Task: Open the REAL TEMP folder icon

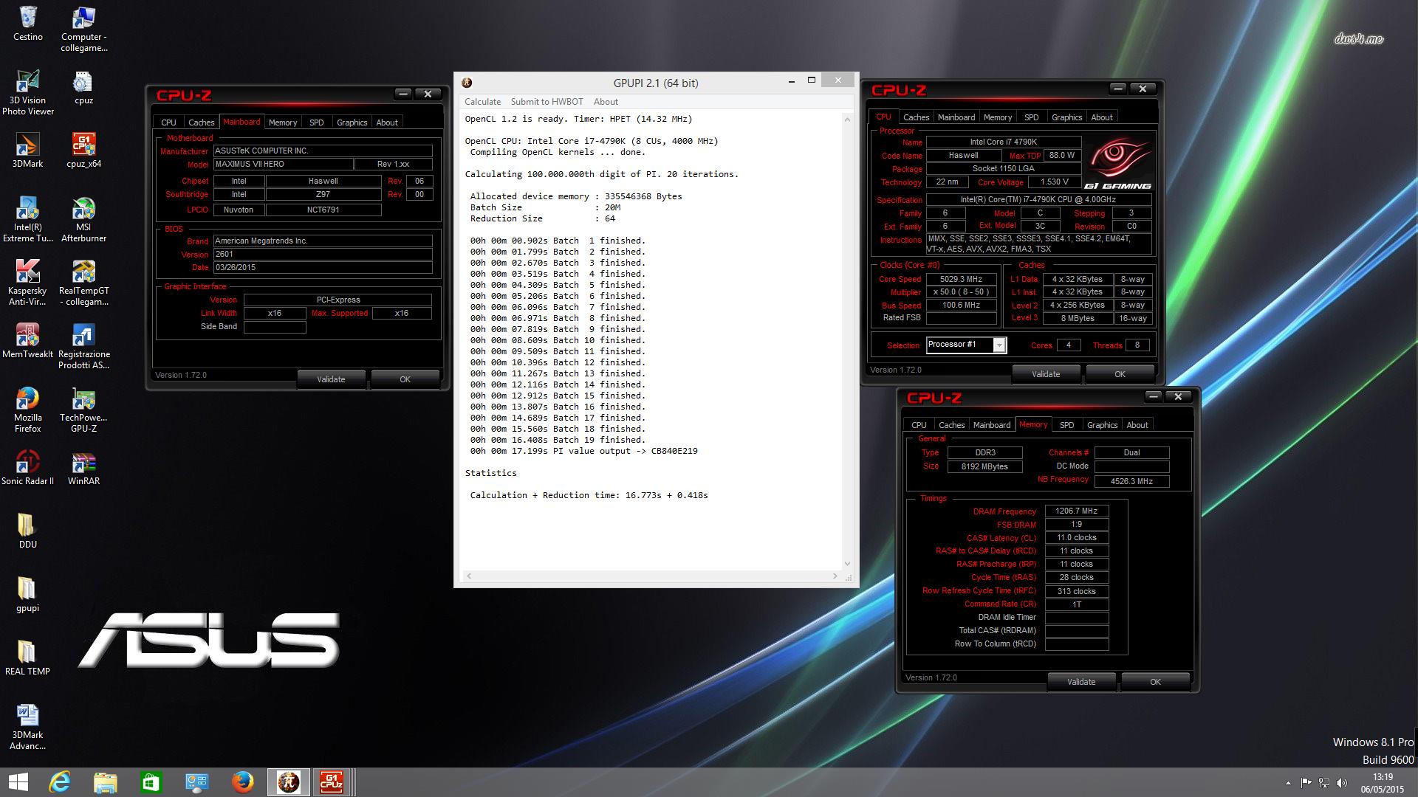Action: tap(28, 658)
